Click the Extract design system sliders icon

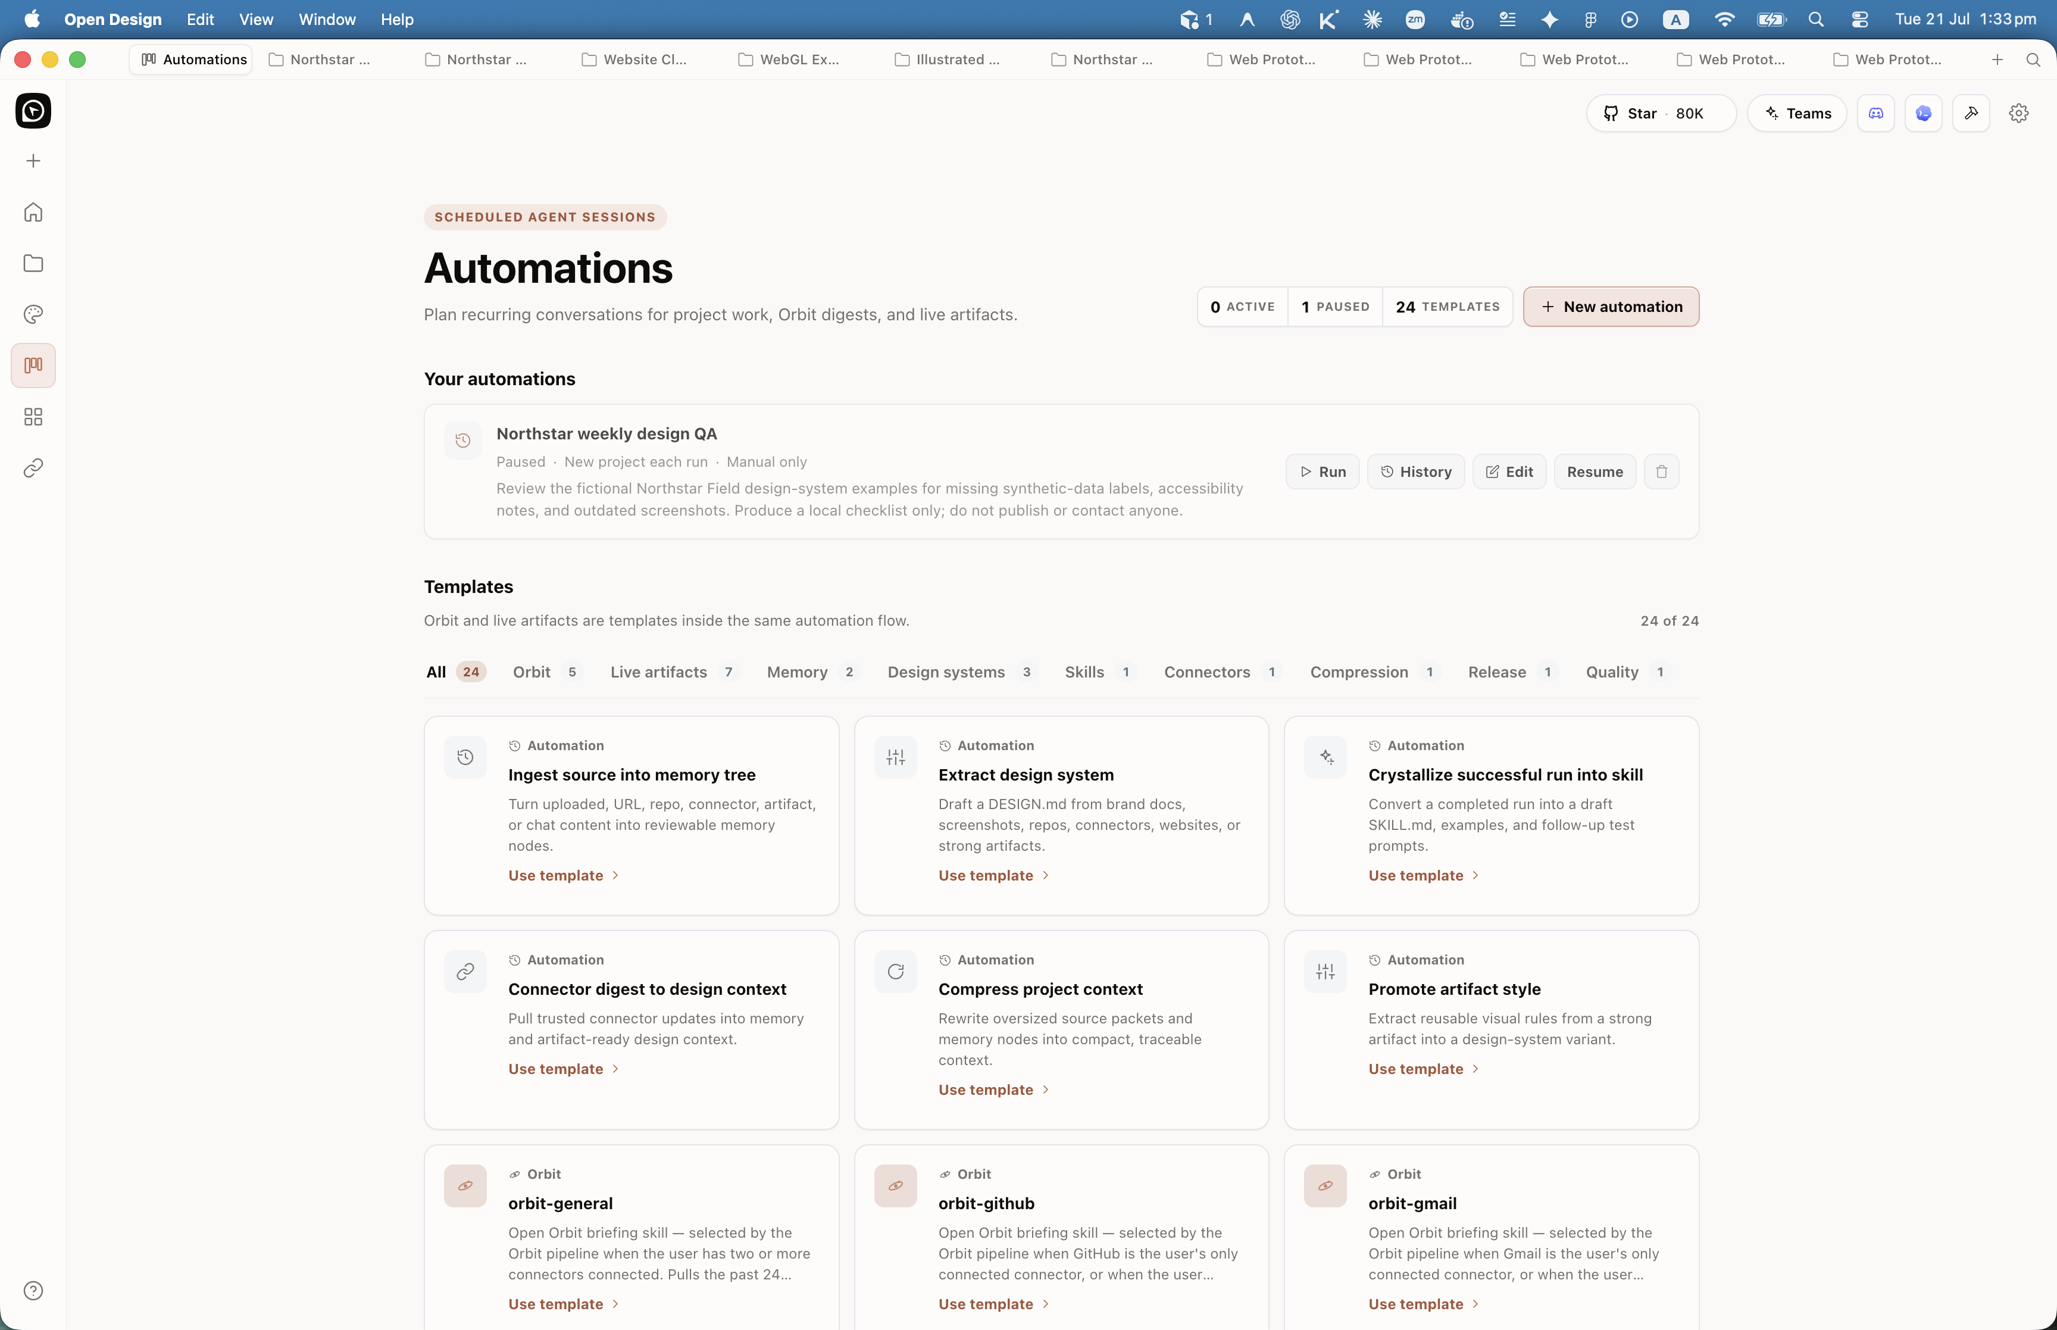[895, 757]
